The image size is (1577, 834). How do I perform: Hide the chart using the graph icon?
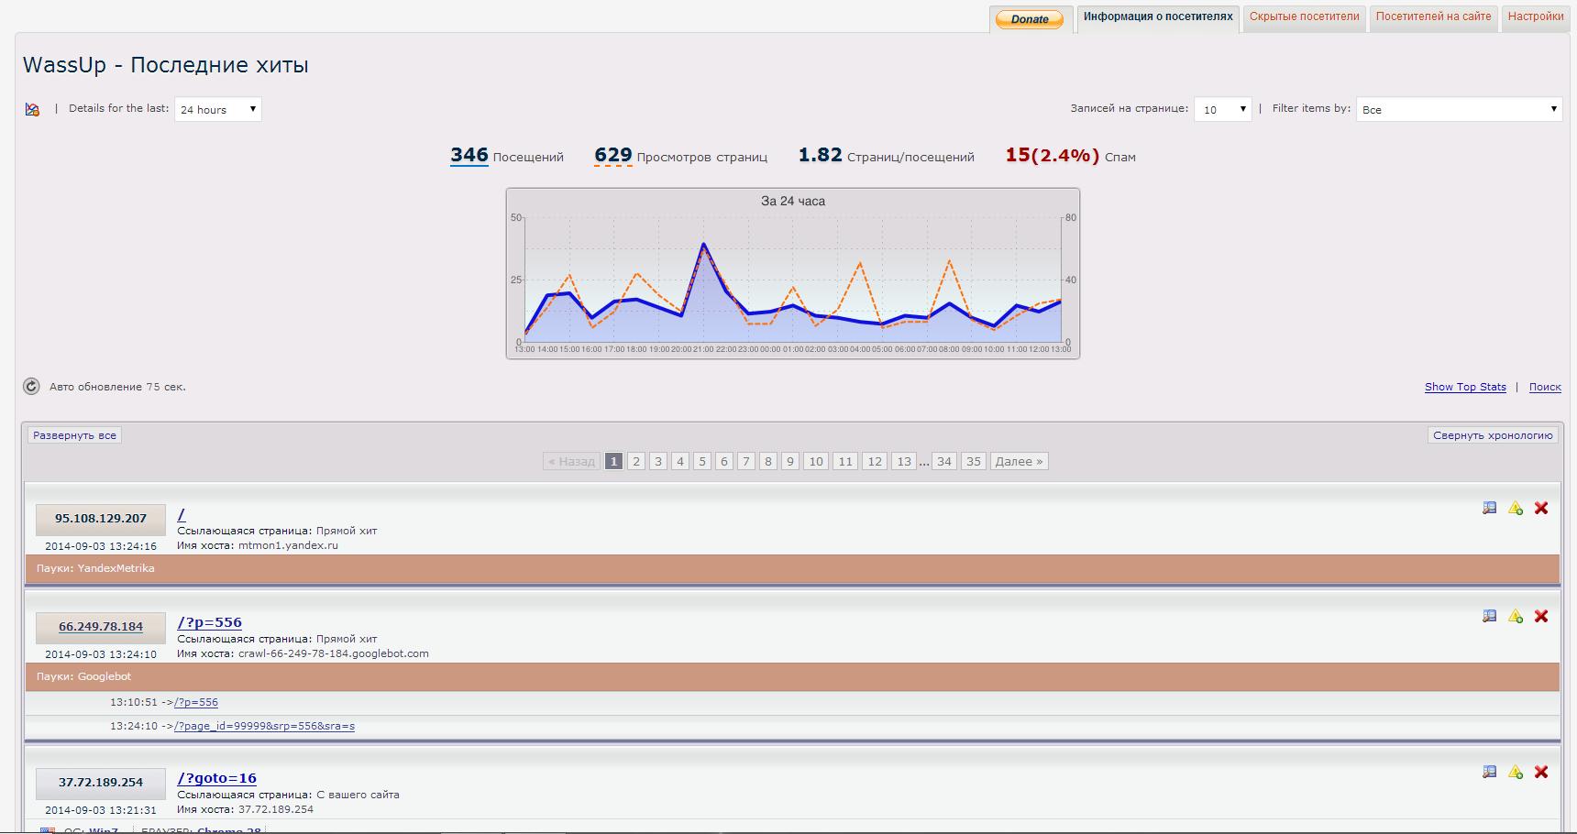coord(33,110)
